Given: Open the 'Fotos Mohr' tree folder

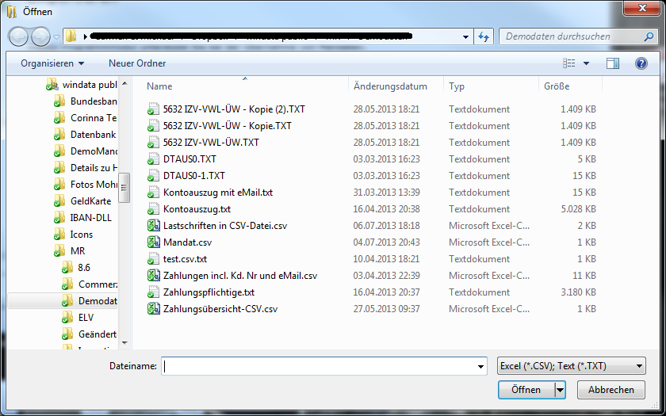Looking at the screenshot, I should (94, 184).
